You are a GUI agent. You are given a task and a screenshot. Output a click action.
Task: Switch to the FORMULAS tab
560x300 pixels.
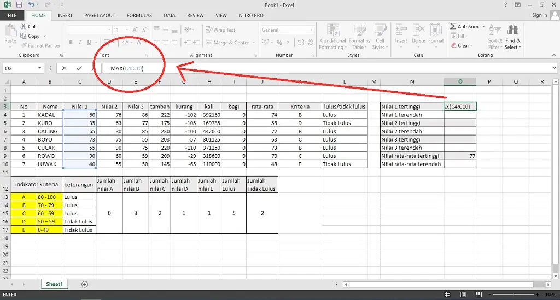pyautogui.click(x=139, y=15)
